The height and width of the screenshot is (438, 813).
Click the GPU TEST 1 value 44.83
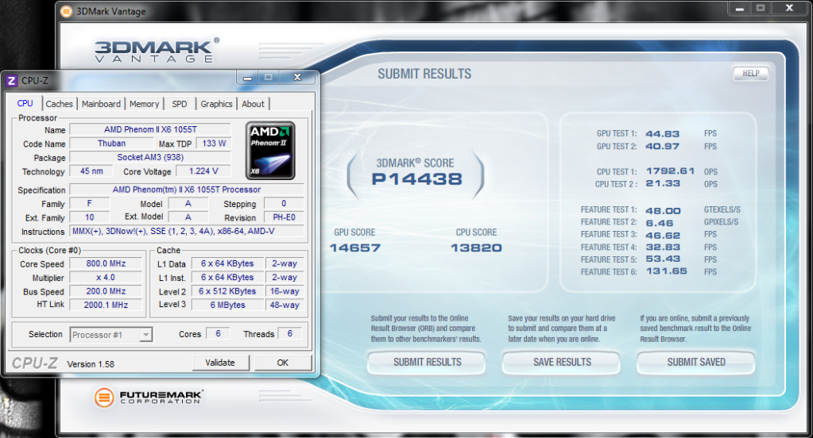coord(662,133)
